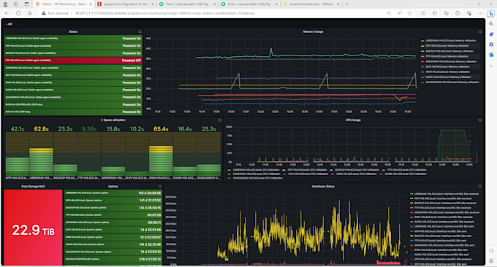Open browser essentials heart icon

coord(469,13)
